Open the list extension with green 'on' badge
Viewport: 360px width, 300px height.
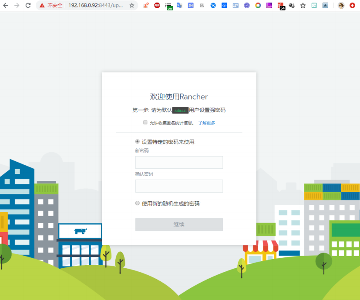coord(169,6)
